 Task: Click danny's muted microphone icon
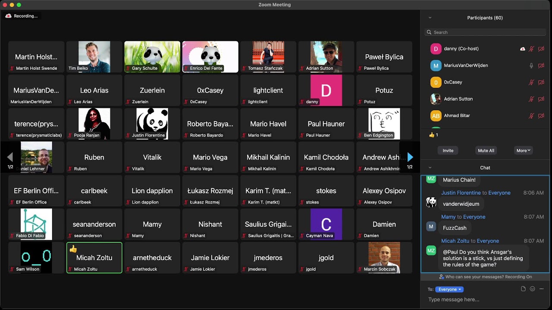531,49
